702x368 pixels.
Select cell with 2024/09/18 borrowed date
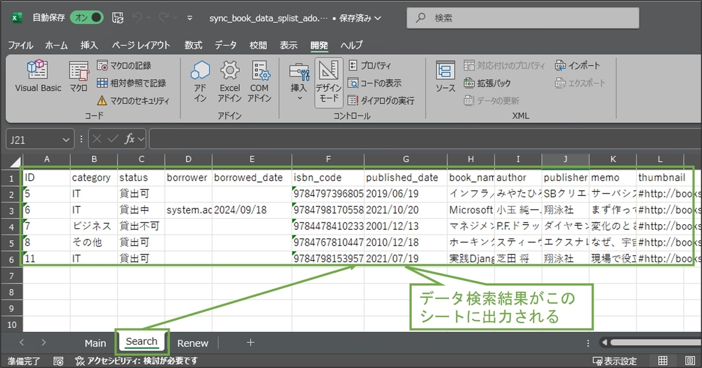pyautogui.click(x=252, y=210)
